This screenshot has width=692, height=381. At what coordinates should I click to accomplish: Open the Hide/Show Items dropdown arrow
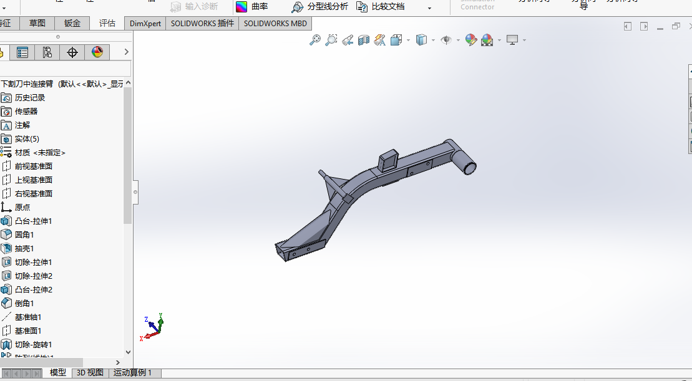coord(457,41)
